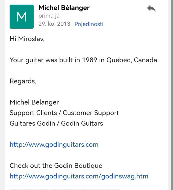Click the "Hi Miroslav," greeting line
Viewport: 173px width, 190px height.
(27, 39)
